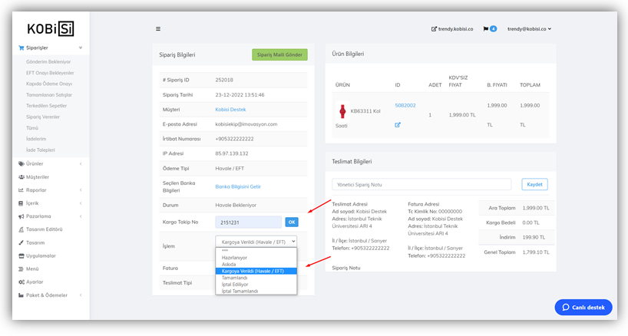Confirm tracking number with OK button
Image resolution: width=628 pixels, height=336 pixels.
coord(292,222)
